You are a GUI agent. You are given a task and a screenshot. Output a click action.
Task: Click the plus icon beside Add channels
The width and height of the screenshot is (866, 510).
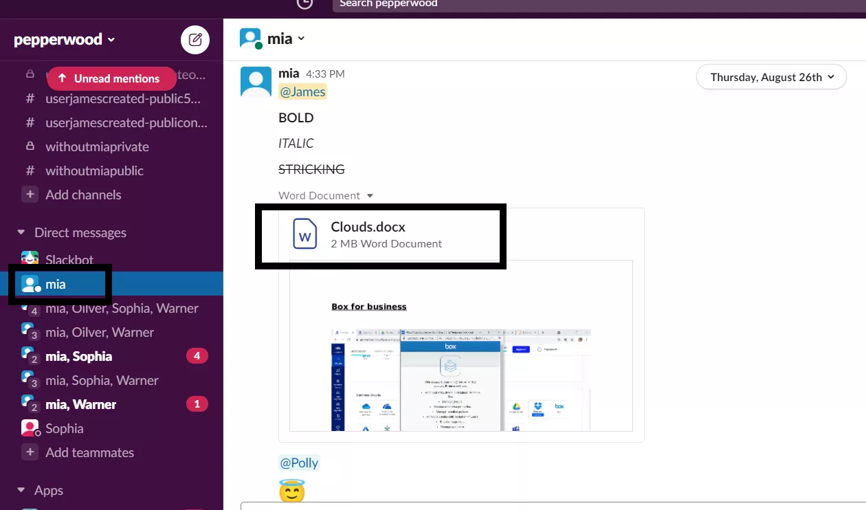[x=30, y=195]
